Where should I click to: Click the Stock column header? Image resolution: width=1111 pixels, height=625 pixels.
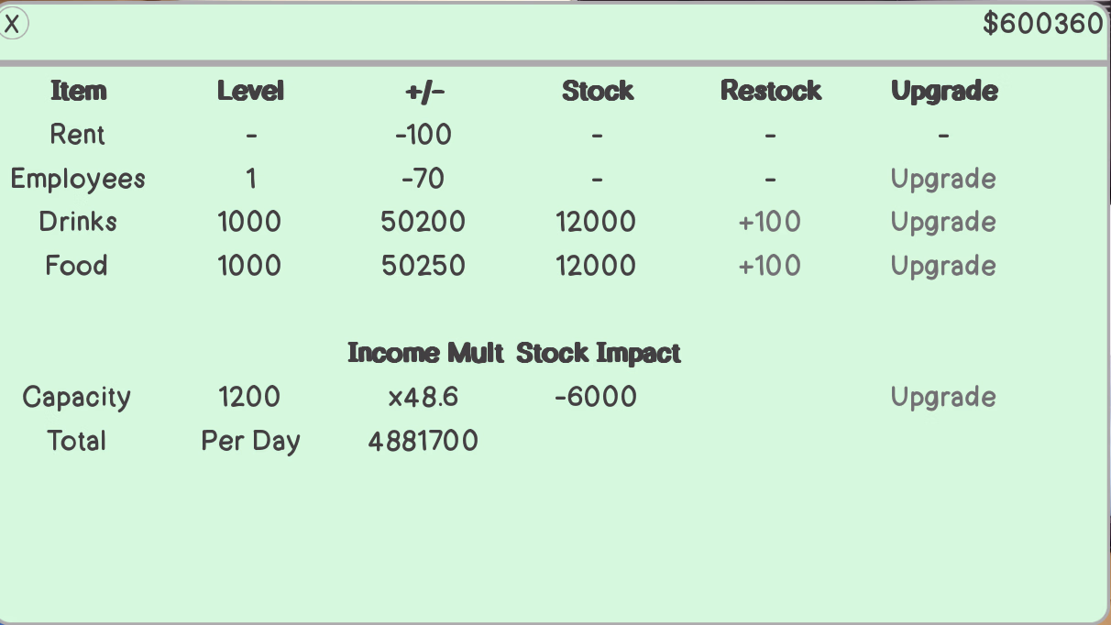coord(598,91)
